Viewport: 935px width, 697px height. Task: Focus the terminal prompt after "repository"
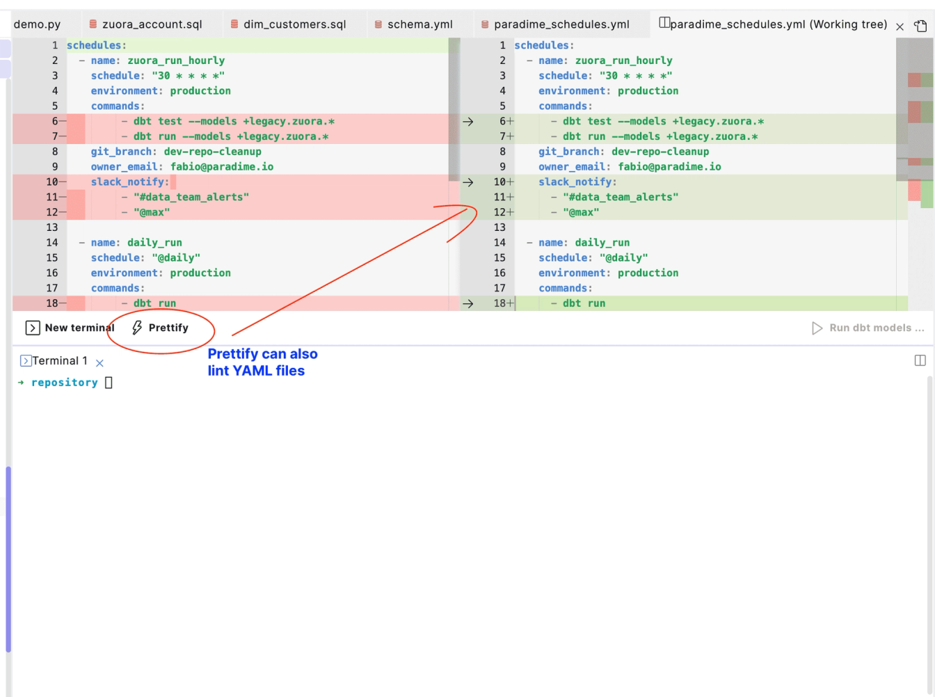[x=109, y=383]
